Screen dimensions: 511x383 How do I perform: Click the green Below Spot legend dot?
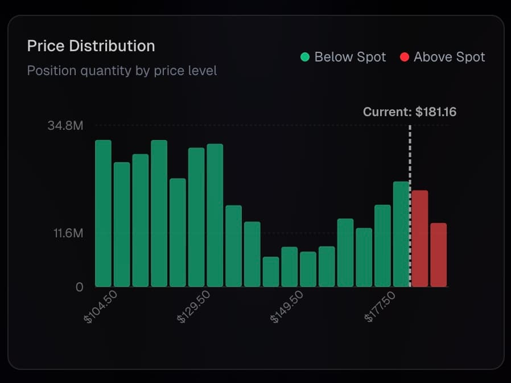305,57
